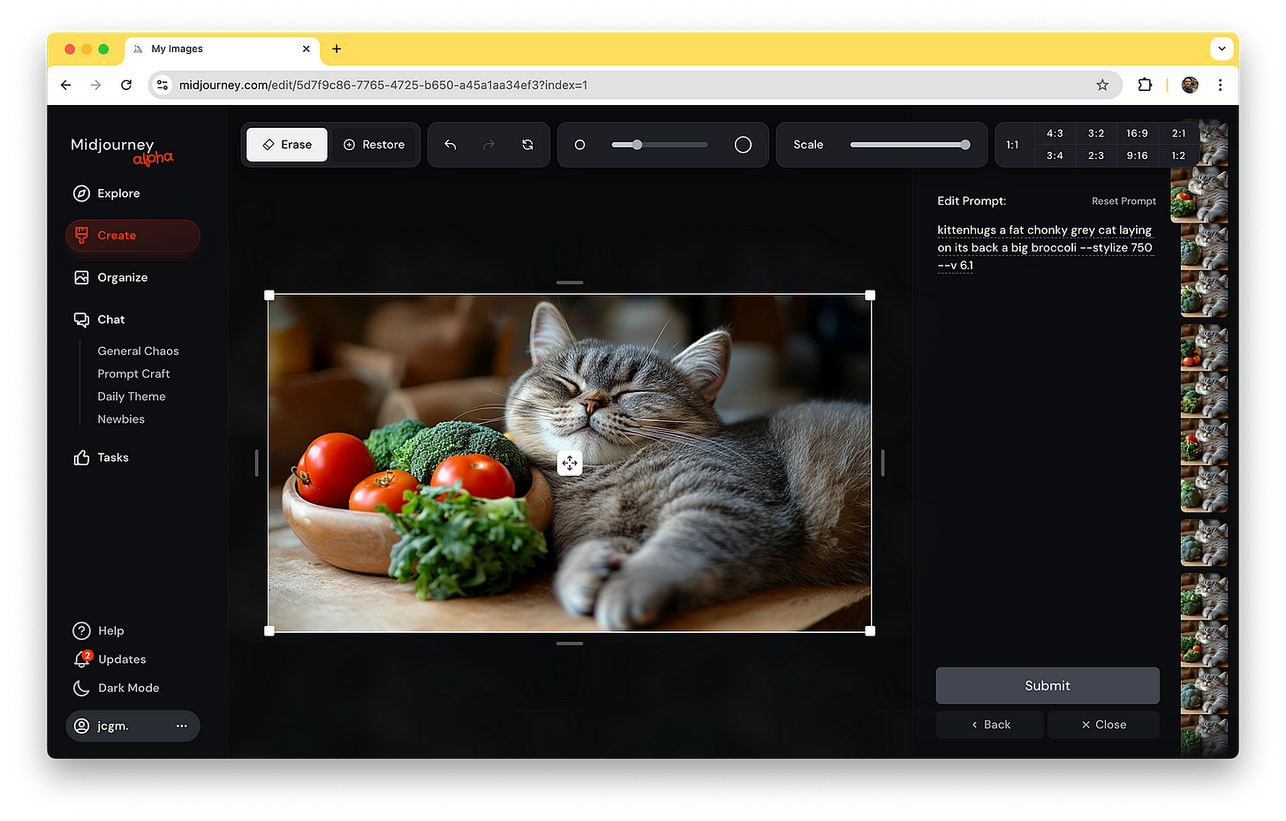Open a new browser tab
The width and height of the screenshot is (1286, 821).
tap(337, 49)
